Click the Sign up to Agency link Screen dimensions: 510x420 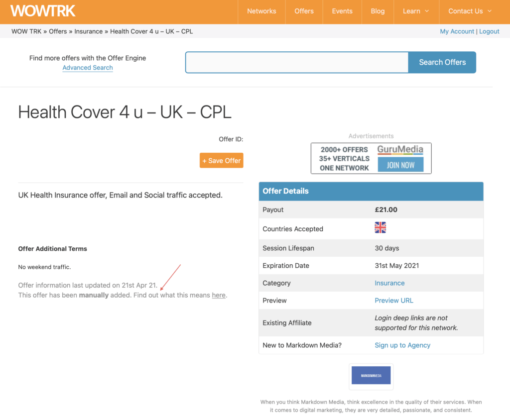click(x=402, y=345)
